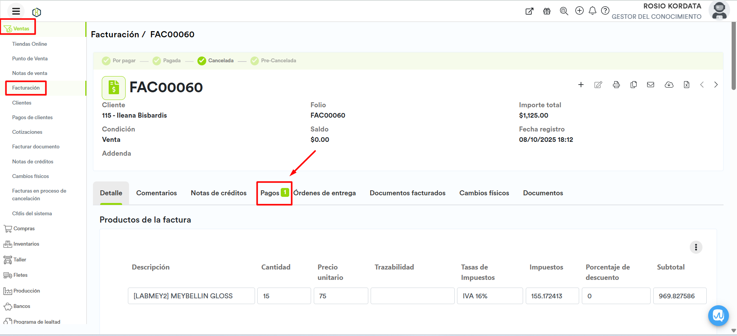Select the Cancelada status step
The height and width of the screenshot is (336, 737).
[x=215, y=61]
